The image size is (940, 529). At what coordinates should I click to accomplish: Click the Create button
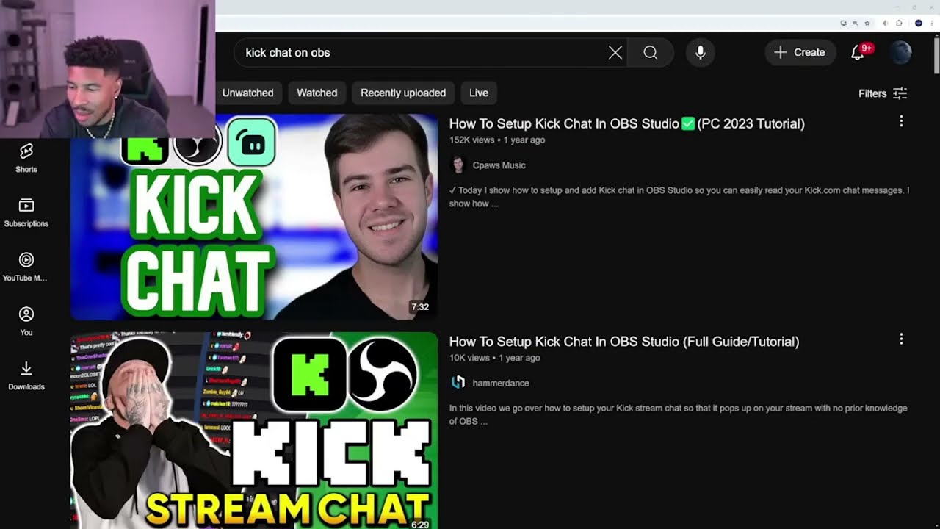click(x=800, y=52)
